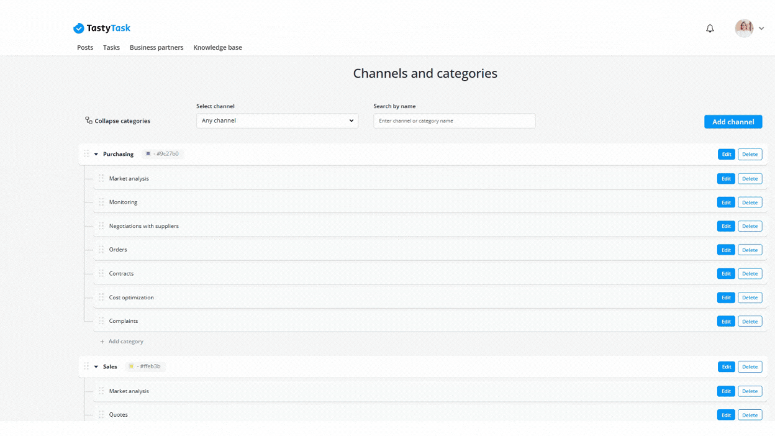775x436 pixels.
Task: Edit the Complaints category
Action: point(726,322)
